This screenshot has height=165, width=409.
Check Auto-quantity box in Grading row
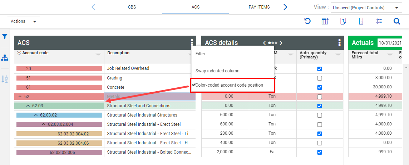point(320,78)
